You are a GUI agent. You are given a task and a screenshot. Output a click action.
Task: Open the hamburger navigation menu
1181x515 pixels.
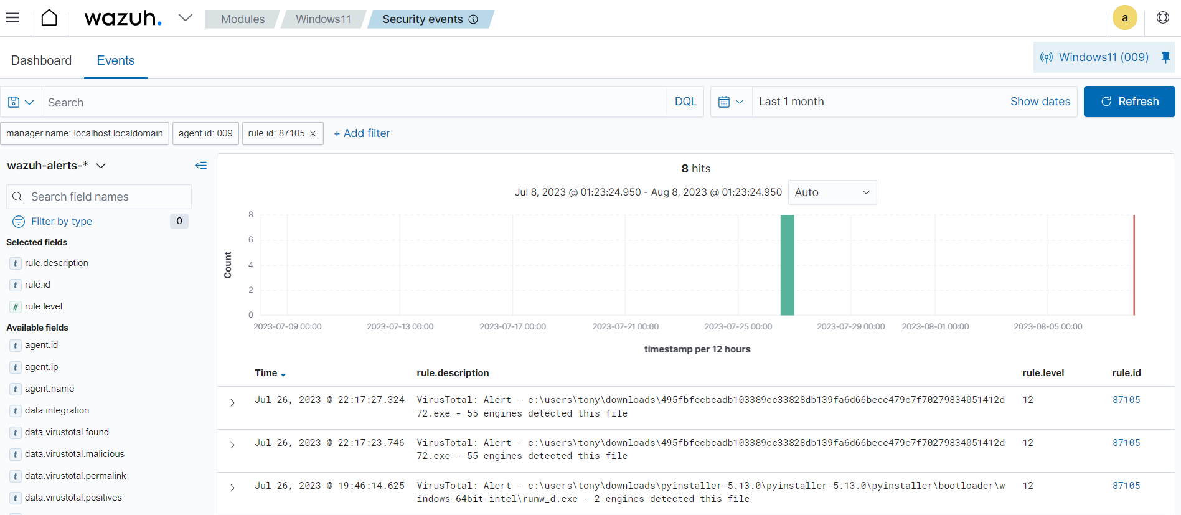(x=12, y=17)
